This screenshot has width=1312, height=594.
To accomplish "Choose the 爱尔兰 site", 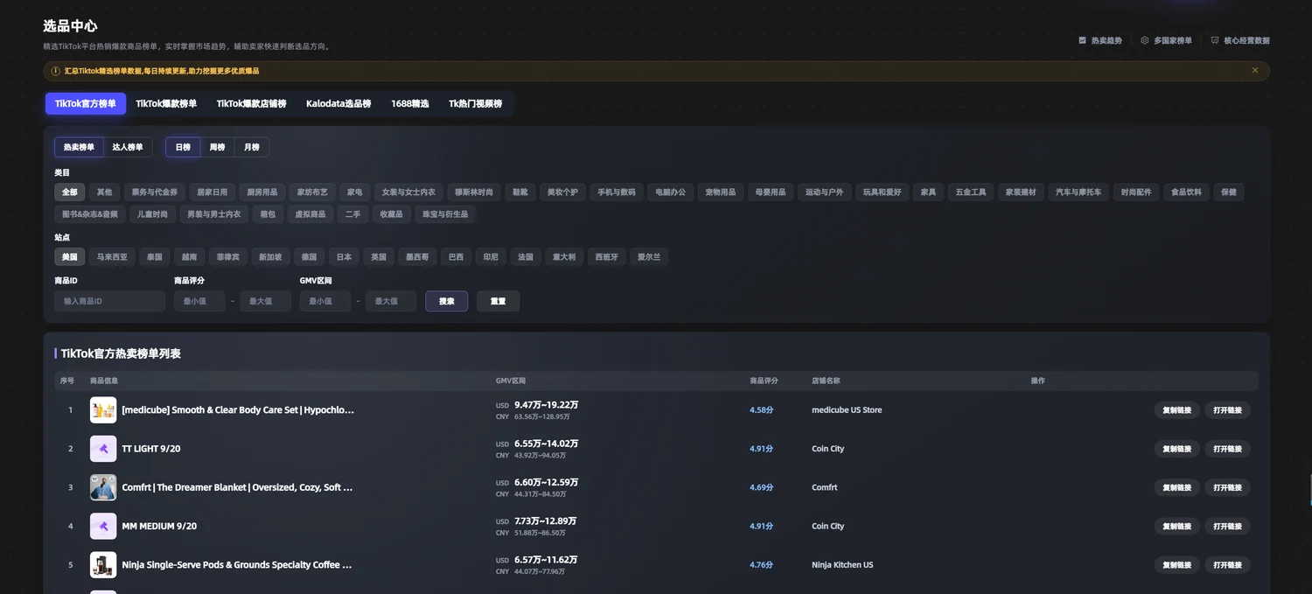I will click(x=649, y=257).
